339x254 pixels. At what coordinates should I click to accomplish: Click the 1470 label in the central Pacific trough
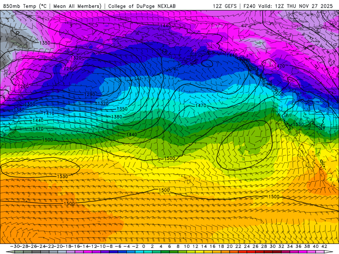click(200, 105)
